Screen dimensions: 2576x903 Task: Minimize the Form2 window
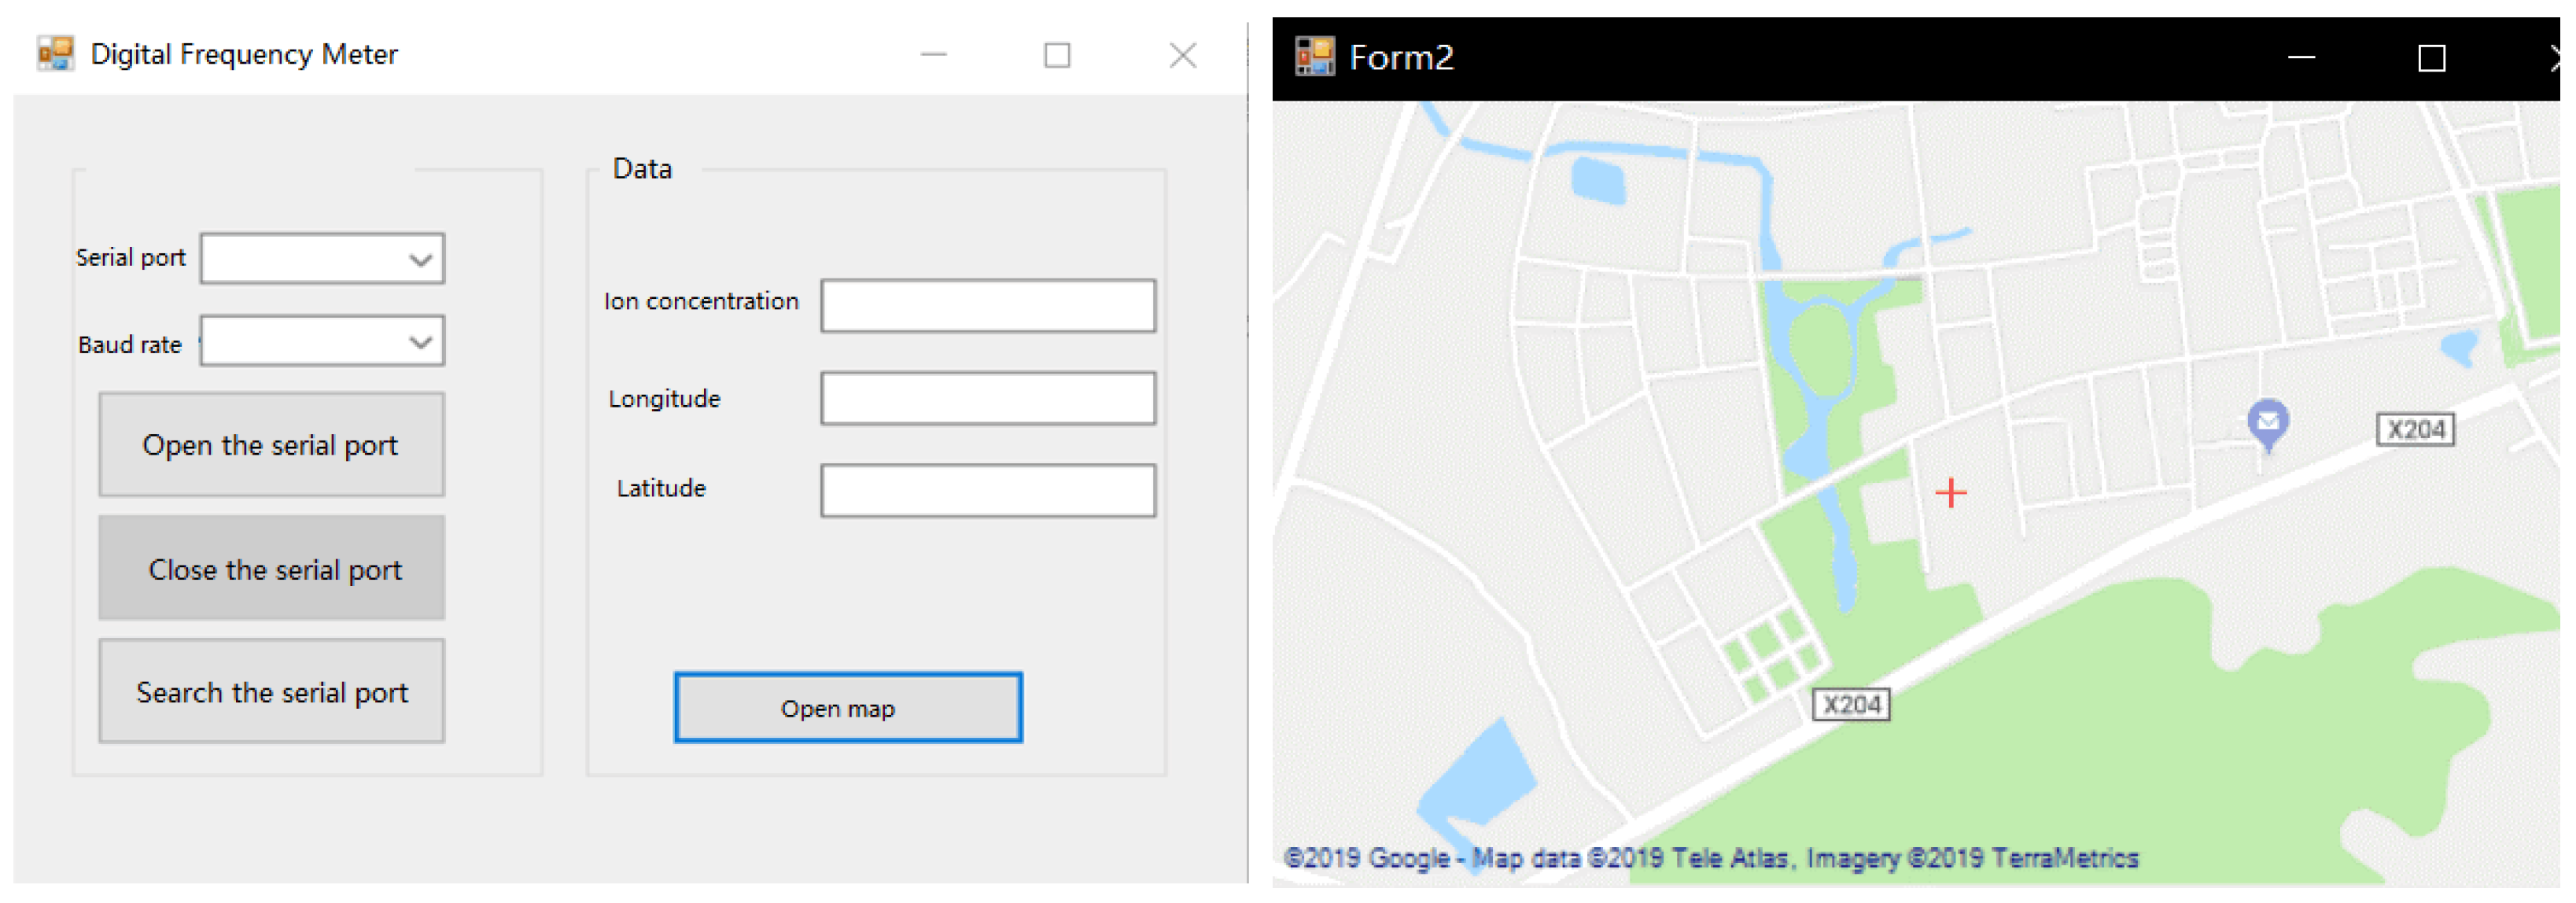tap(2301, 58)
